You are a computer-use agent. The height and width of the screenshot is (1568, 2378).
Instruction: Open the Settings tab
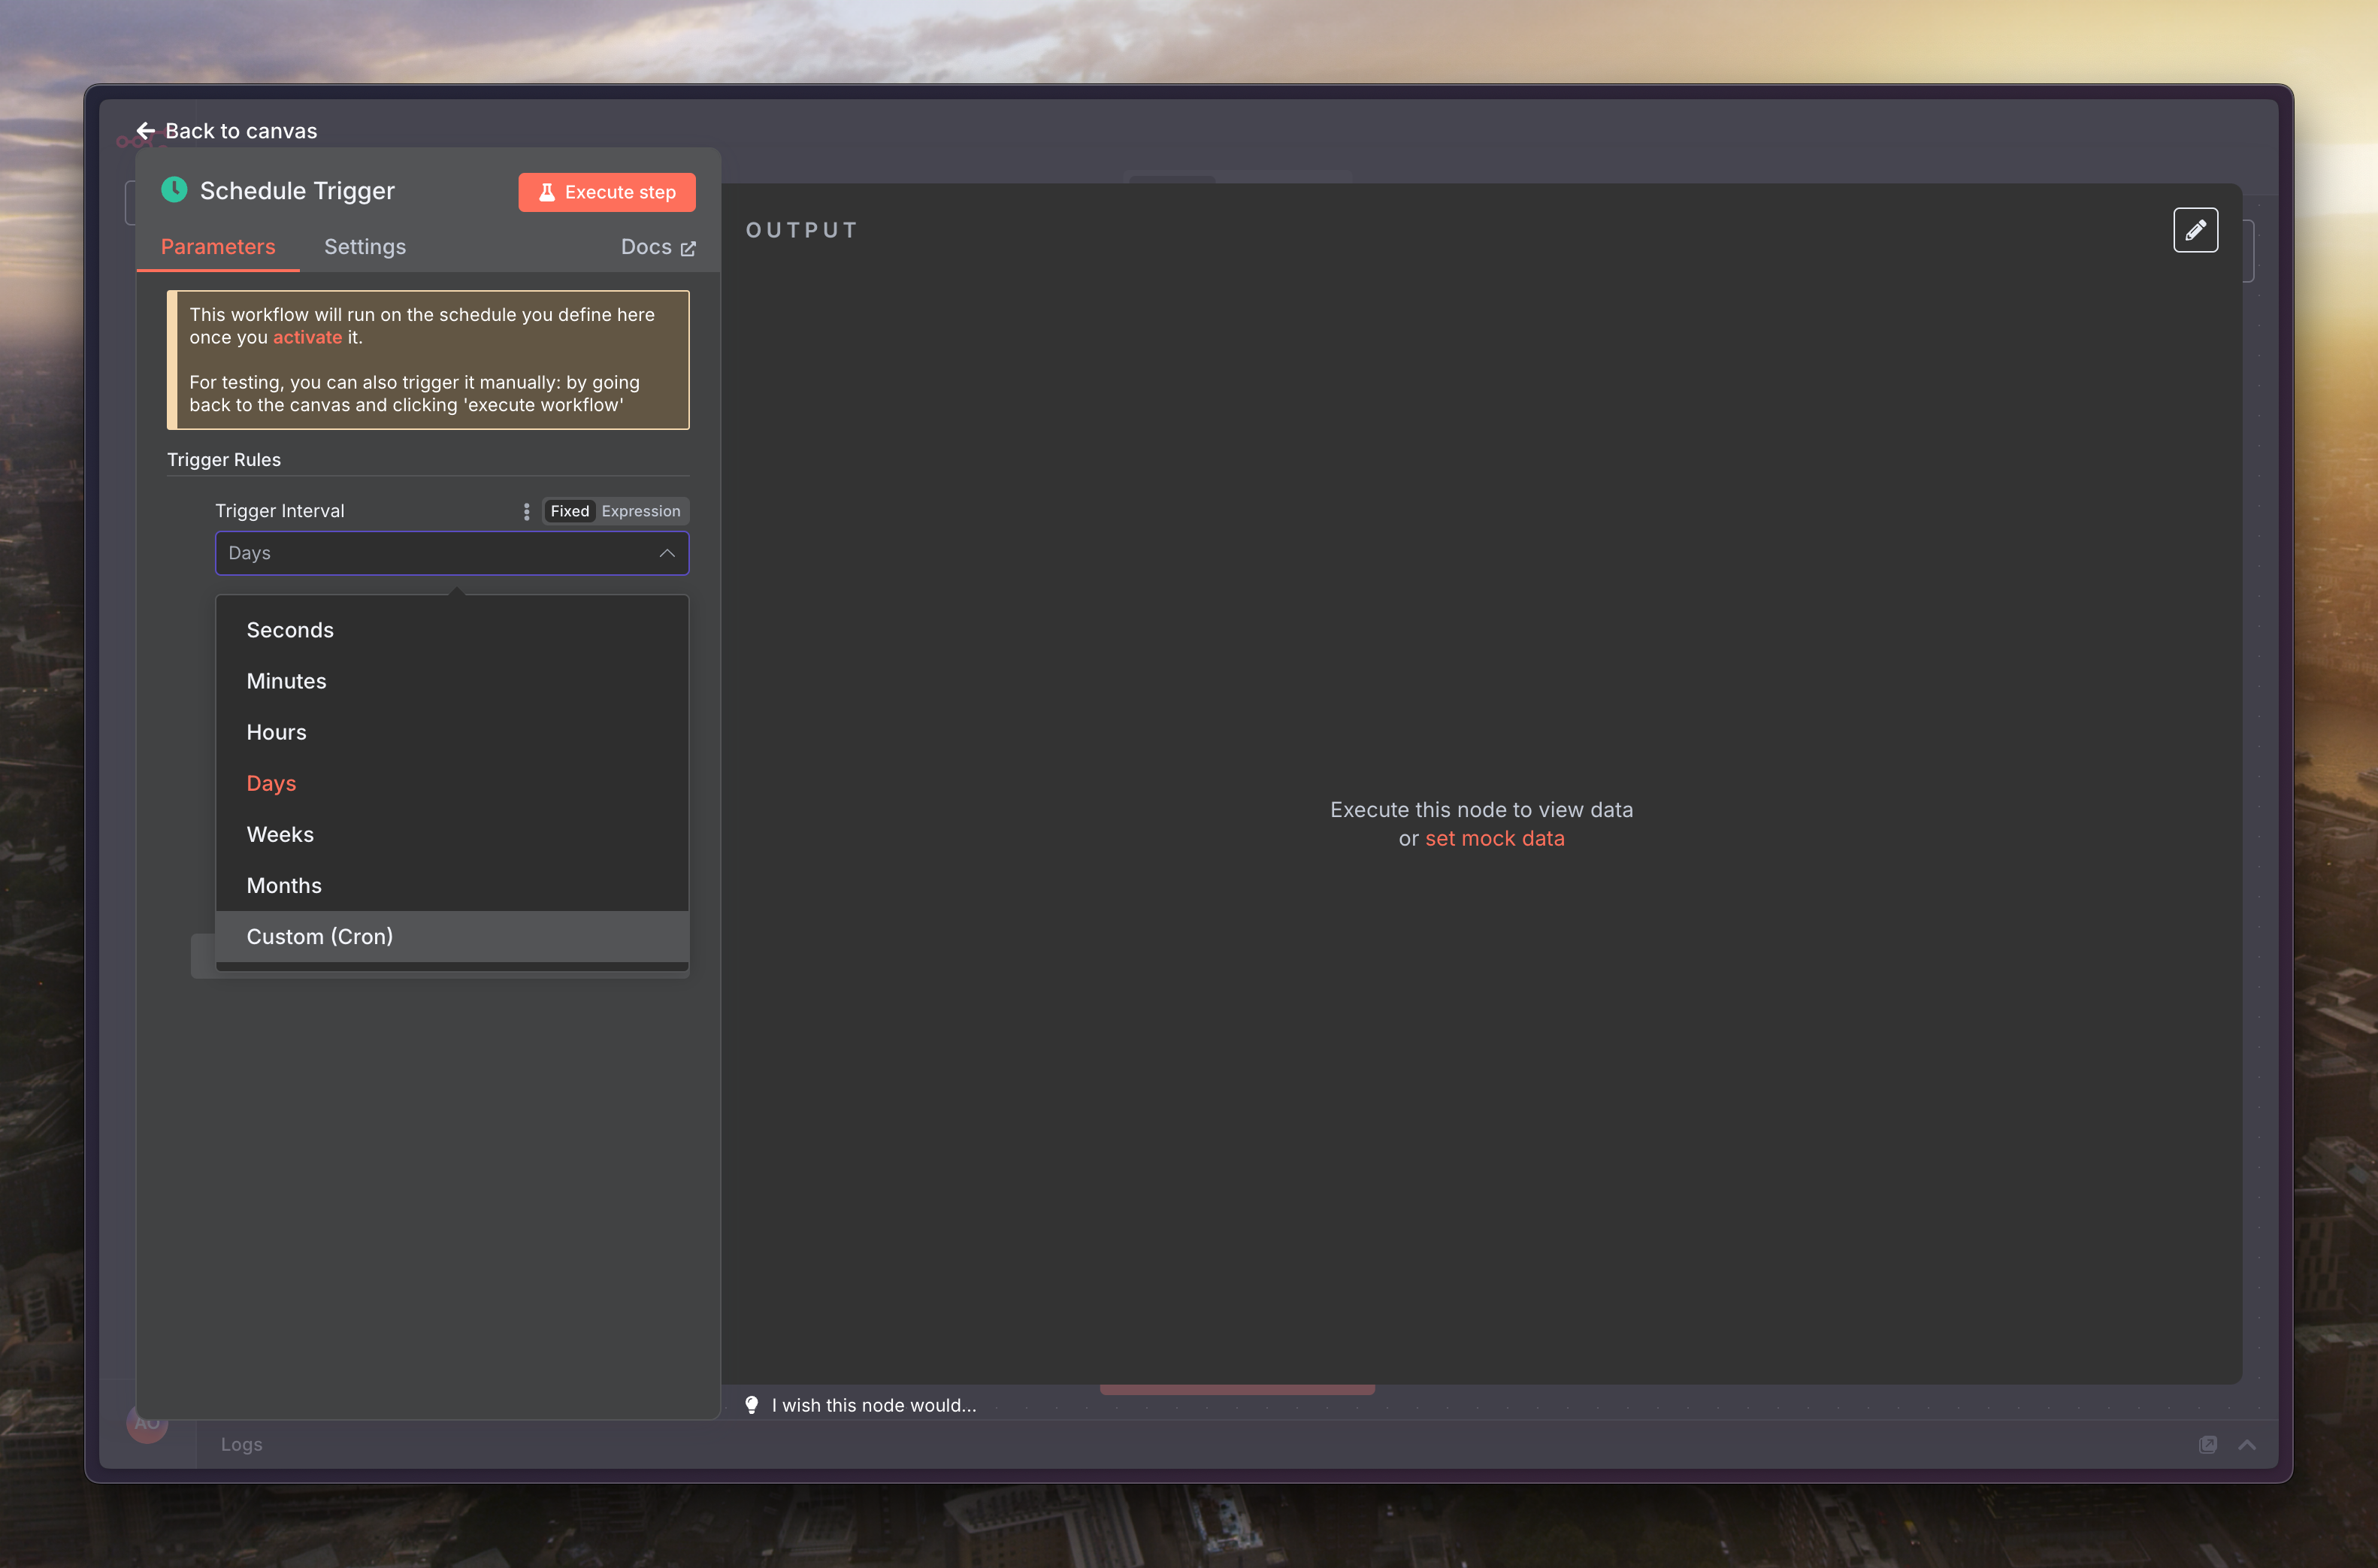pos(365,247)
